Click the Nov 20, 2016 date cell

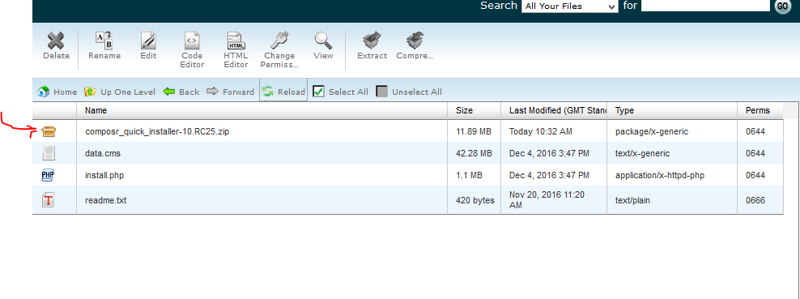coord(547,200)
